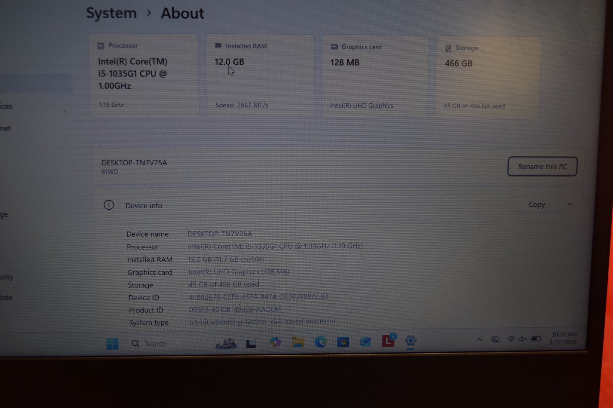This screenshot has width=613, height=408.
Task: Select the Product ID value
Action: 235,309
